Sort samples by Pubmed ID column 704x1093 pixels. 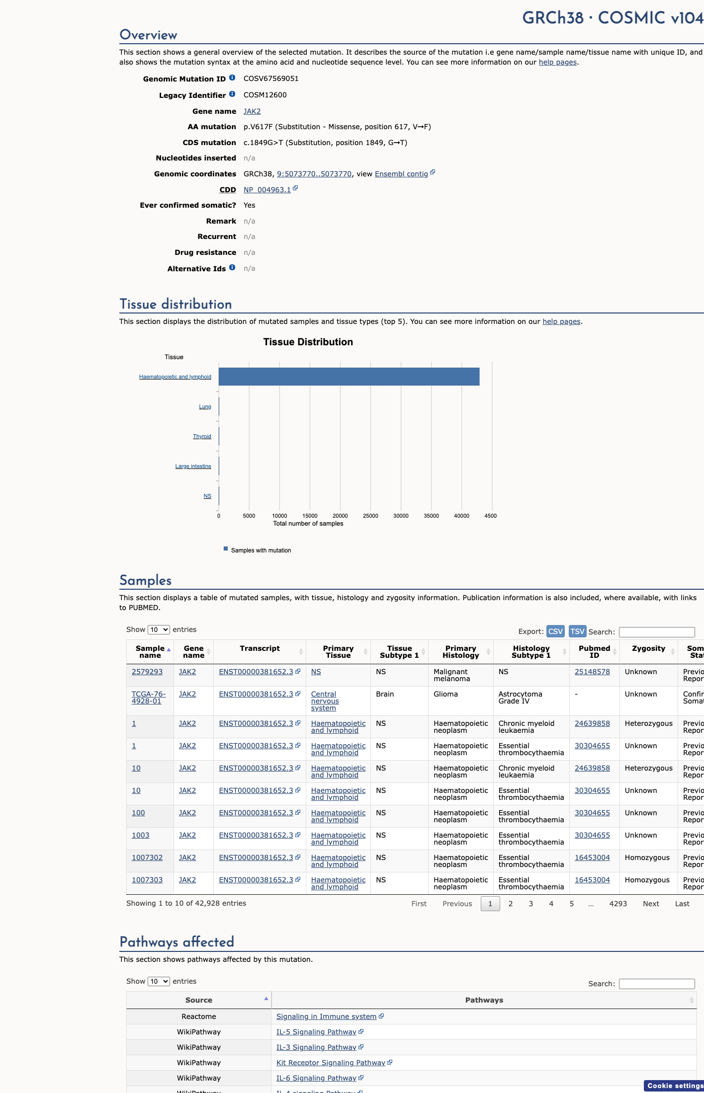594,652
